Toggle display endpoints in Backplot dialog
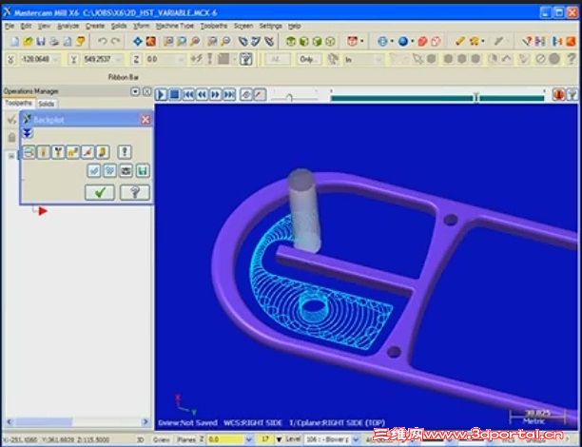 [87, 152]
